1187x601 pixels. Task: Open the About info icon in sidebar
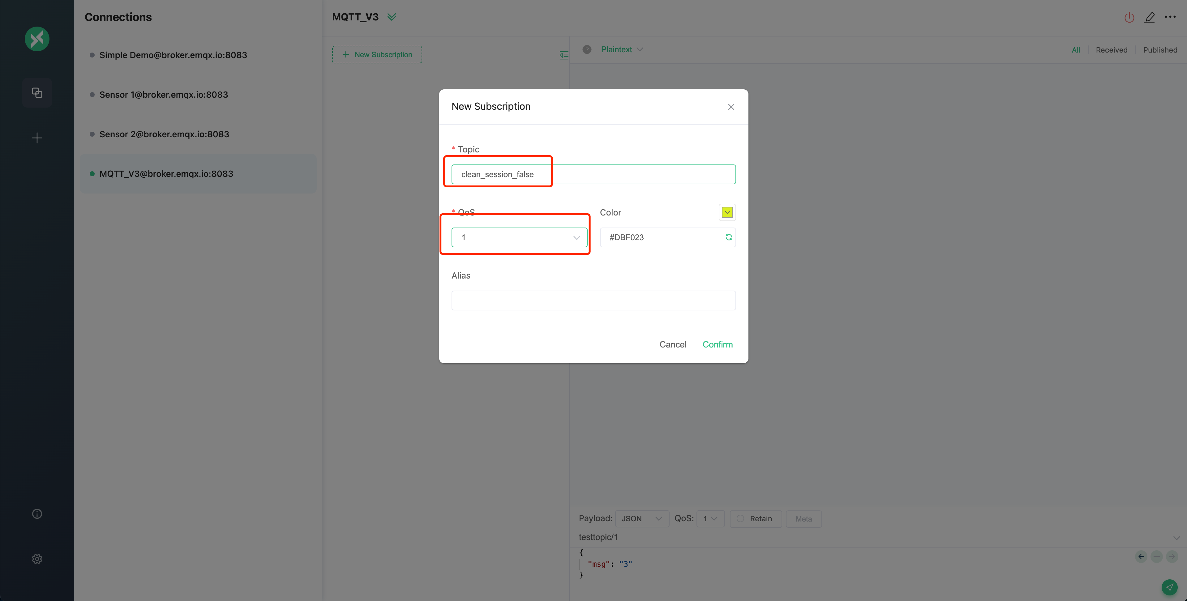(x=37, y=514)
